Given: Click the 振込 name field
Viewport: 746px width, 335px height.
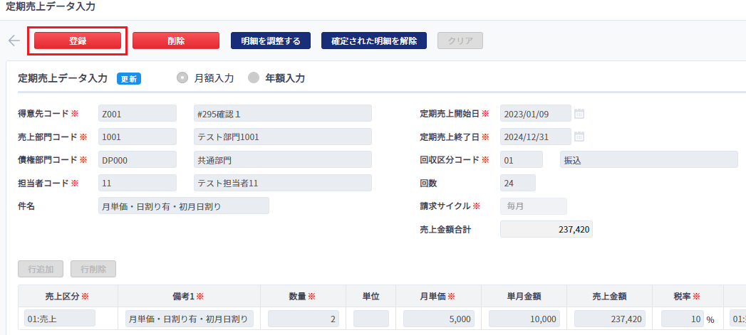Looking at the screenshot, I should [649, 159].
